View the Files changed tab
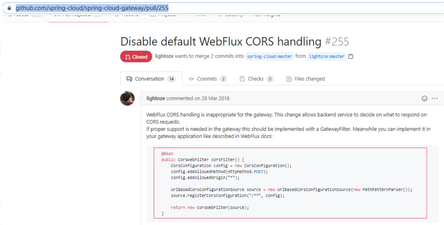 (305, 79)
